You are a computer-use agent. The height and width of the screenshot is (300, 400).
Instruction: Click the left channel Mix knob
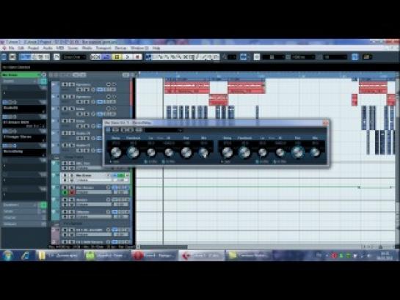tap(203, 153)
